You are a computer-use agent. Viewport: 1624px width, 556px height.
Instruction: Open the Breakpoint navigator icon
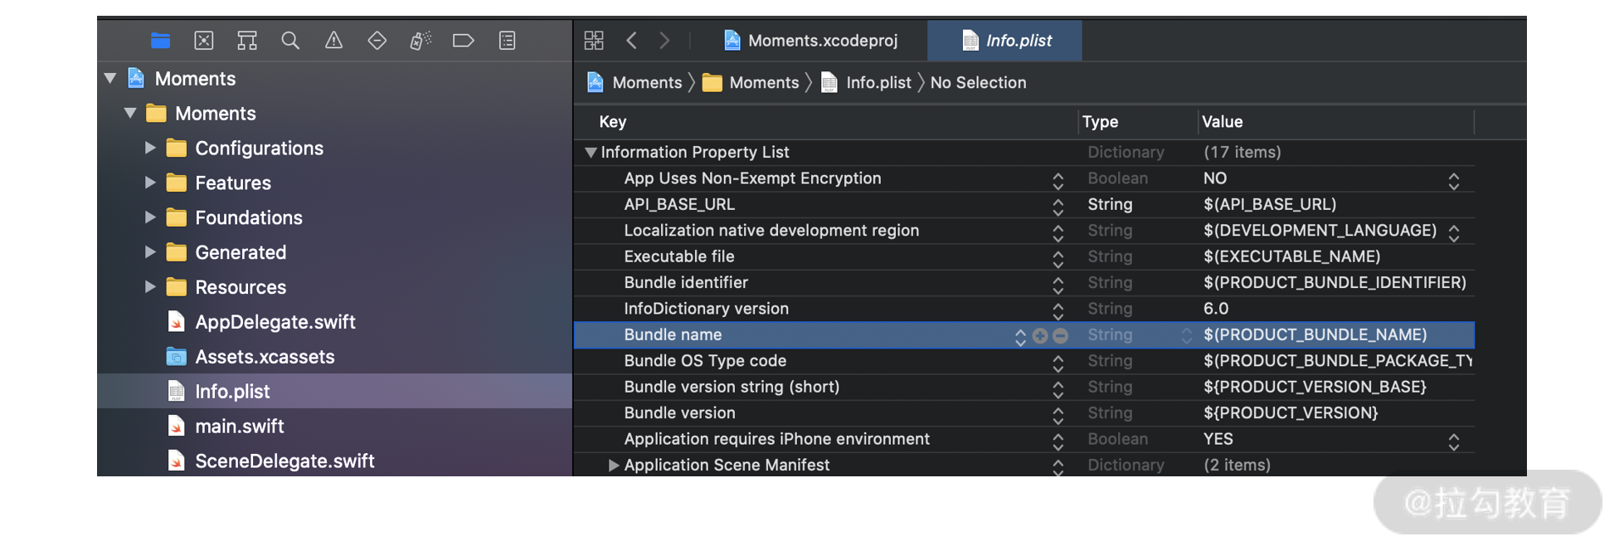464,41
